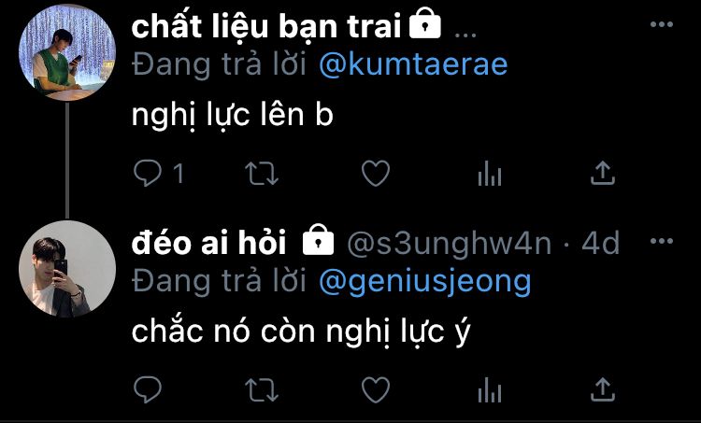Open more options menu for chất liệu bạn trai tweet
This screenshot has height=423, width=701.
tap(662, 24)
